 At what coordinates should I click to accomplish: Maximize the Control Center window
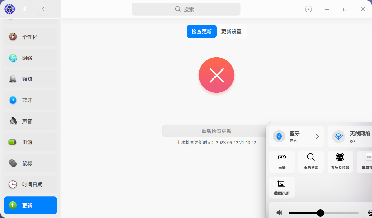345,9
